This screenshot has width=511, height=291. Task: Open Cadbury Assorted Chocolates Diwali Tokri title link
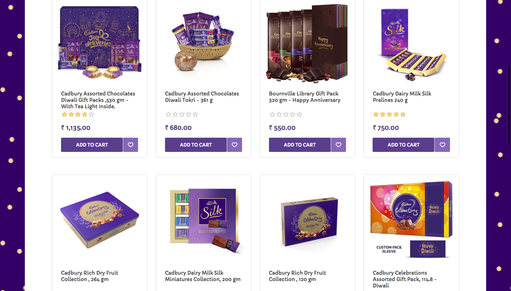point(202,97)
